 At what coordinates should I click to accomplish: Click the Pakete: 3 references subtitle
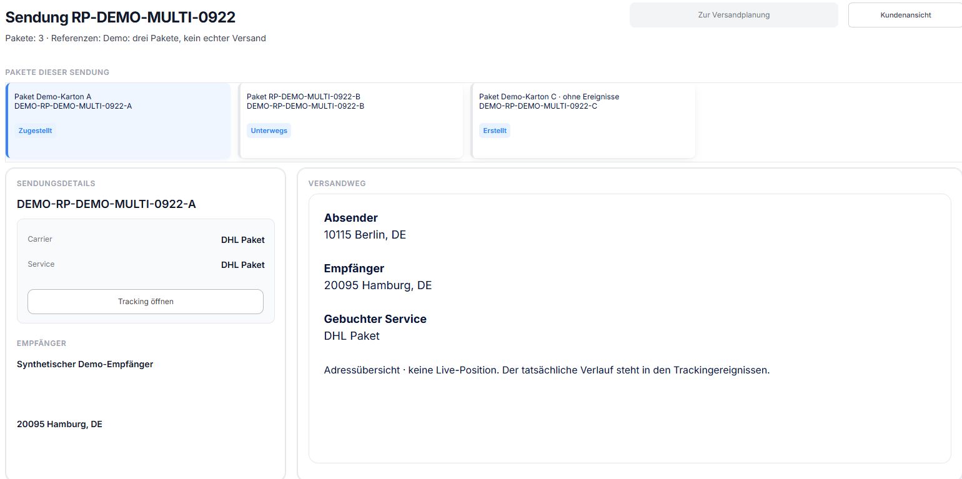pos(136,38)
